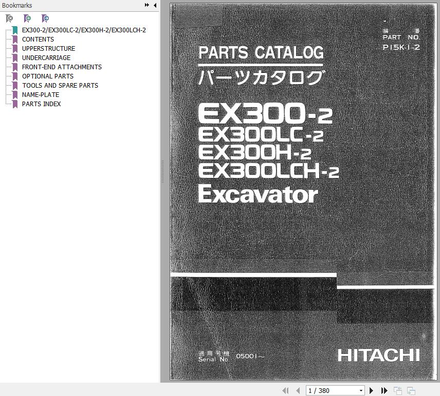Open the CONTENTS bookmark
The height and width of the screenshot is (396, 440).
[x=38, y=39]
